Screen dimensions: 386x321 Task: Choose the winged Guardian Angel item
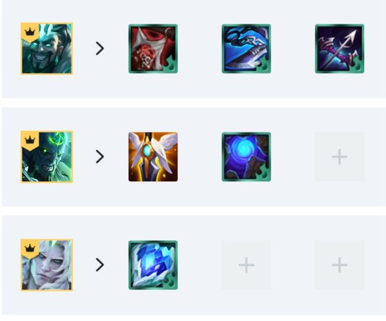[x=153, y=157]
